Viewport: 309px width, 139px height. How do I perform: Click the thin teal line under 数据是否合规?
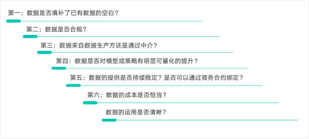128,36
